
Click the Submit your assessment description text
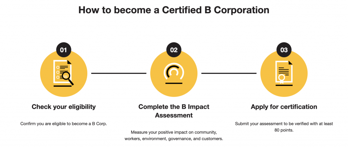click(284, 127)
